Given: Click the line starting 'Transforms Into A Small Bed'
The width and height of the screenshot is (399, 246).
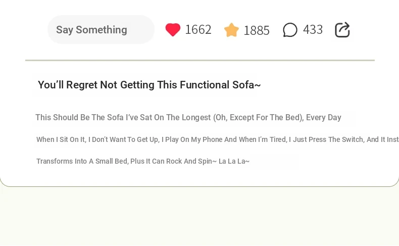Looking at the screenshot, I should 143,161.
